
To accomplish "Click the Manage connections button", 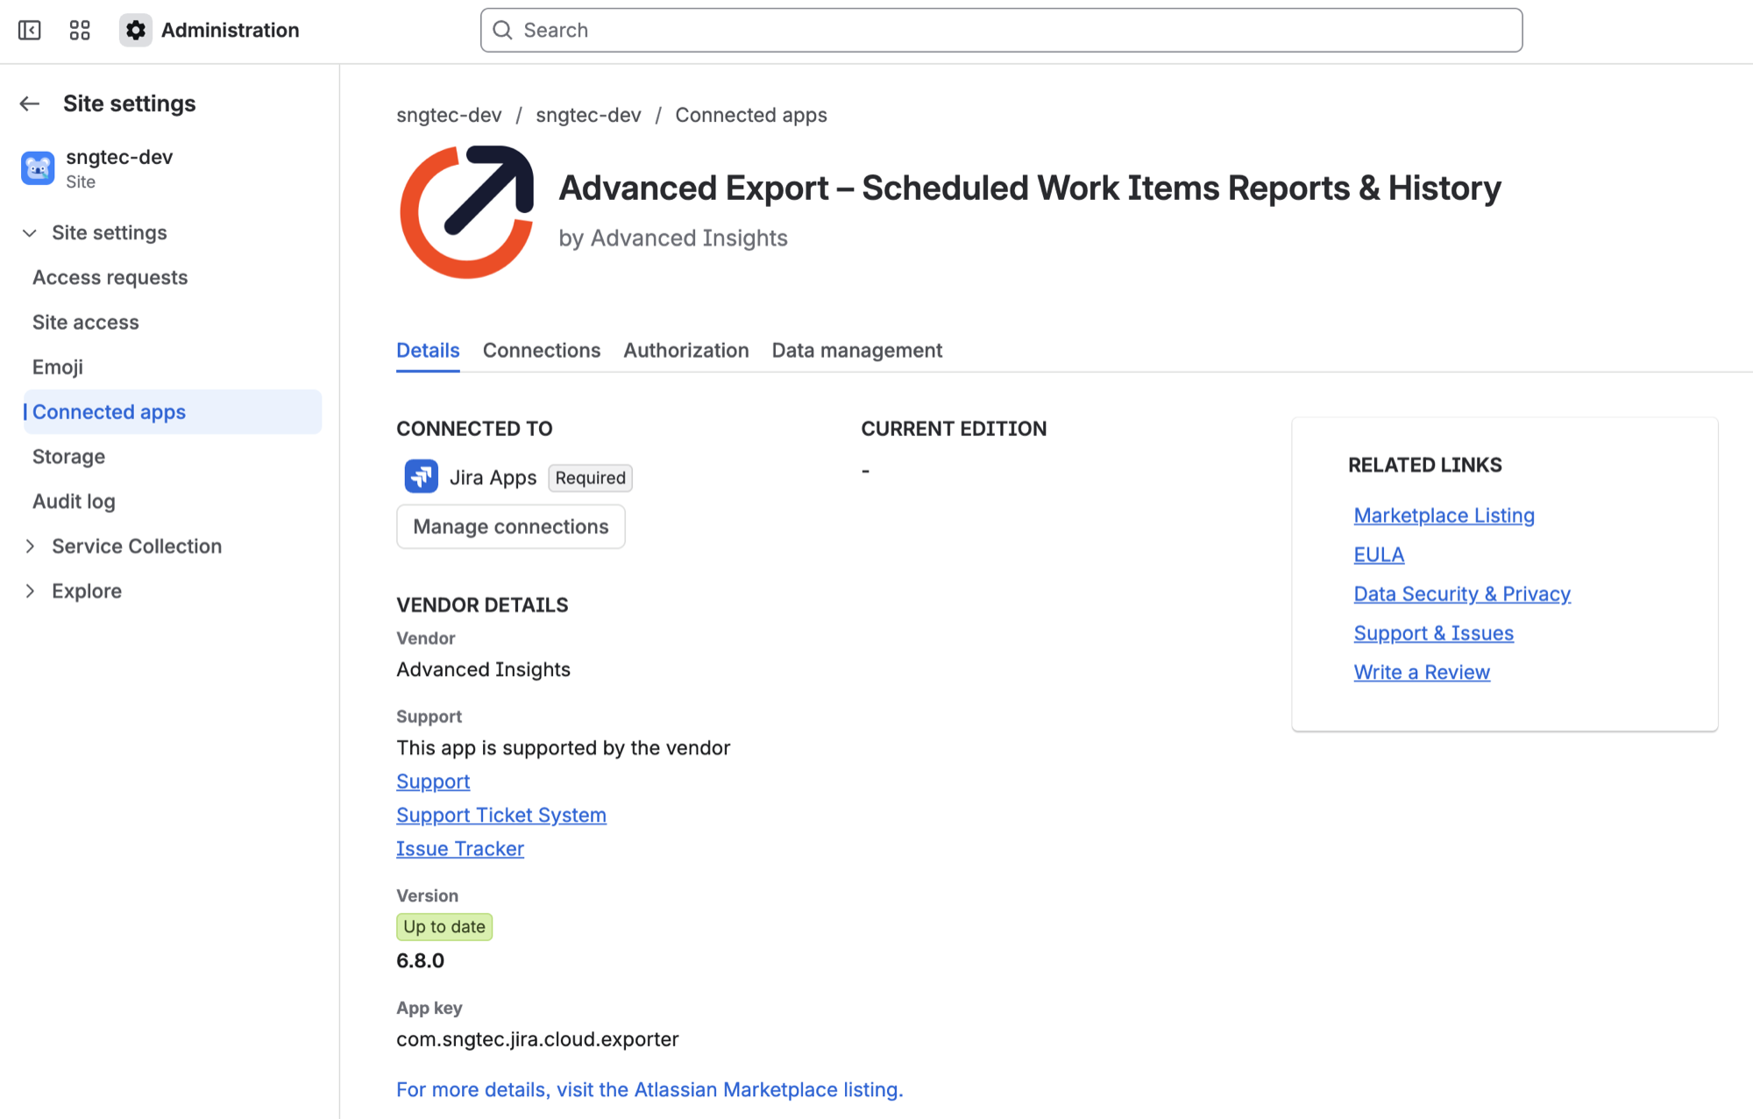I will (x=511, y=527).
